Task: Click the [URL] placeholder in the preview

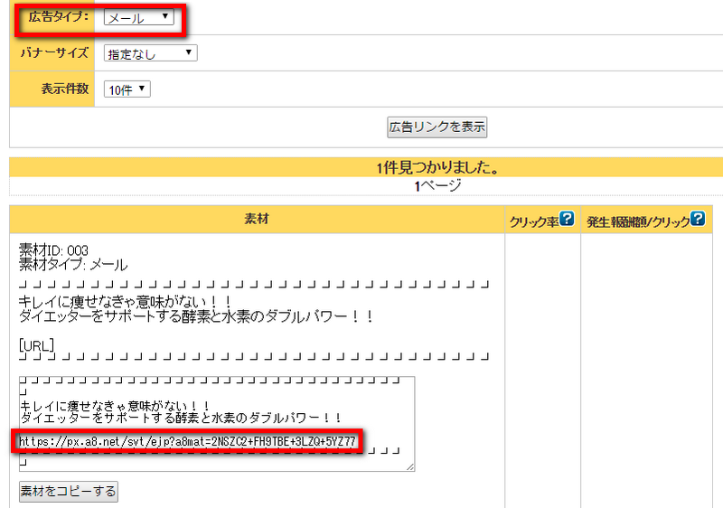Action: (x=37, y=344)
